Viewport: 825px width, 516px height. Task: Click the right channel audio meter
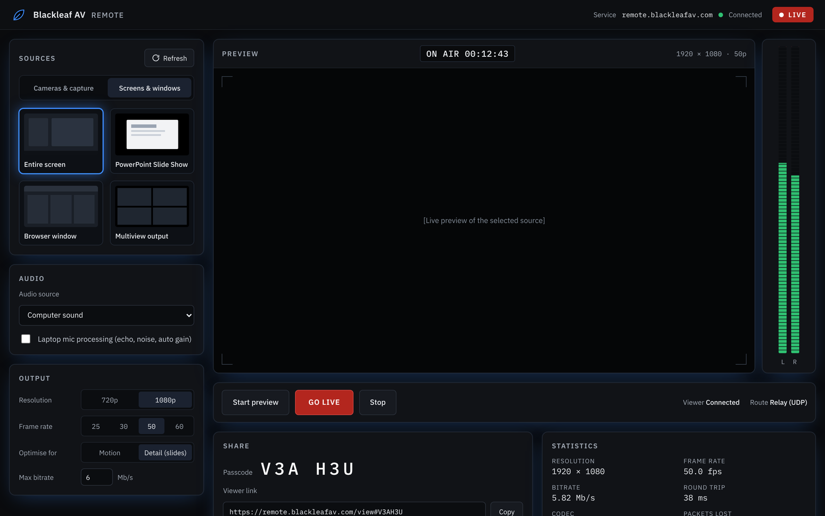point(795,200)
